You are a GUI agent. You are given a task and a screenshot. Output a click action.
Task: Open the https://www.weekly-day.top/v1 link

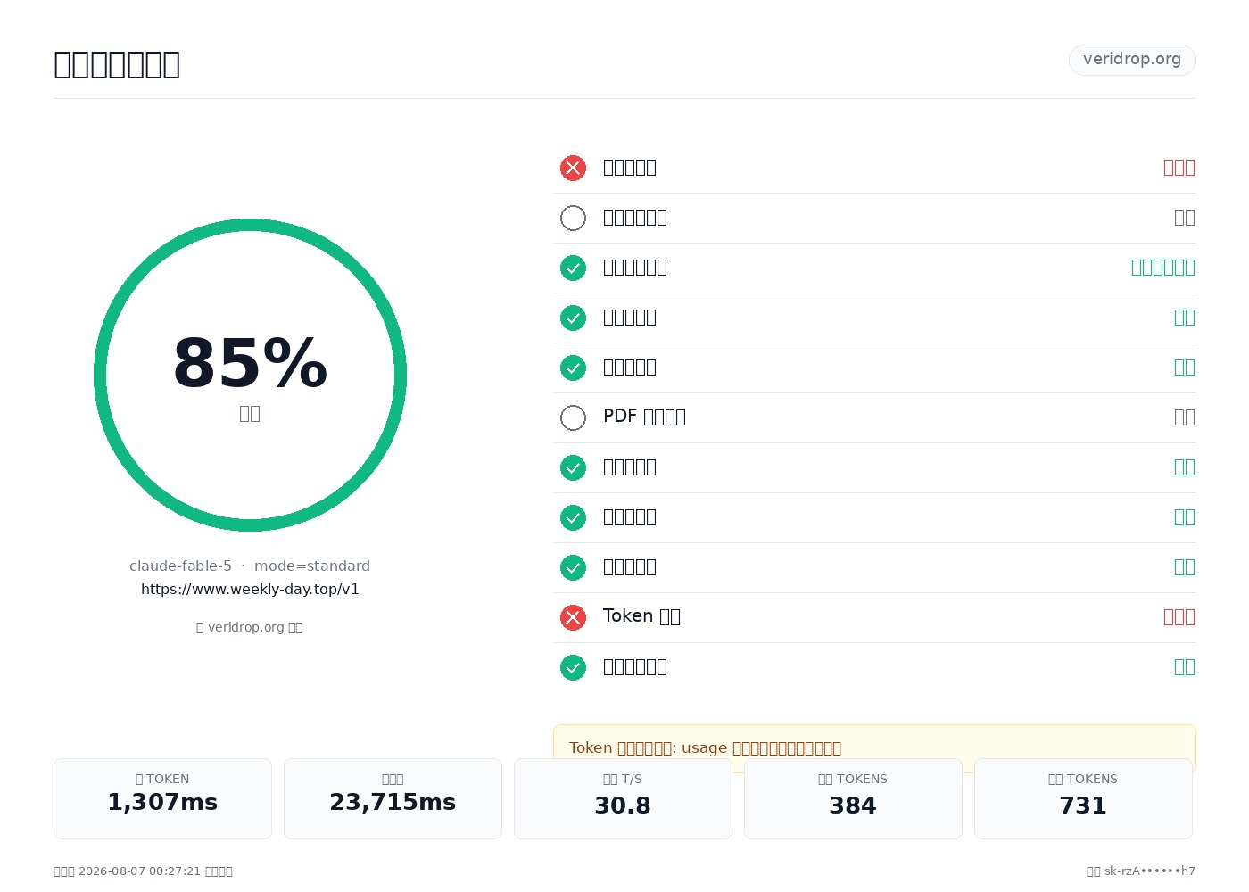[x=250, y=589]
